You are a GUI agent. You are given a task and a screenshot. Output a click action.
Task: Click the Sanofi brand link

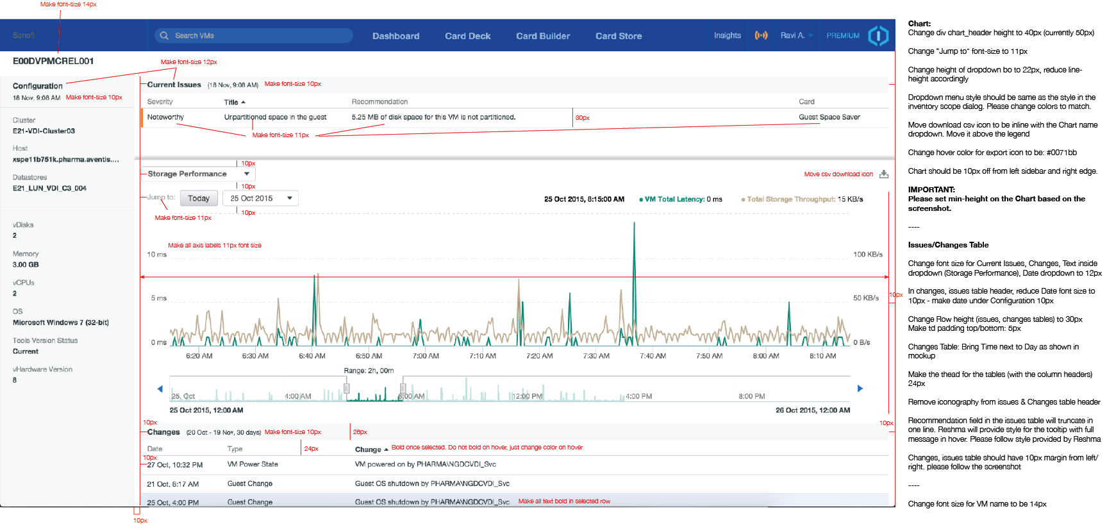[24, 35]
